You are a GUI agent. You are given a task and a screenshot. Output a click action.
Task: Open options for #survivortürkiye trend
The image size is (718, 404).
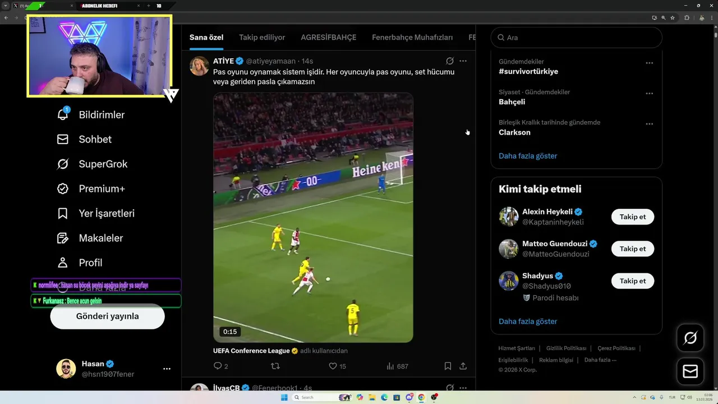(x=649, y=63)
